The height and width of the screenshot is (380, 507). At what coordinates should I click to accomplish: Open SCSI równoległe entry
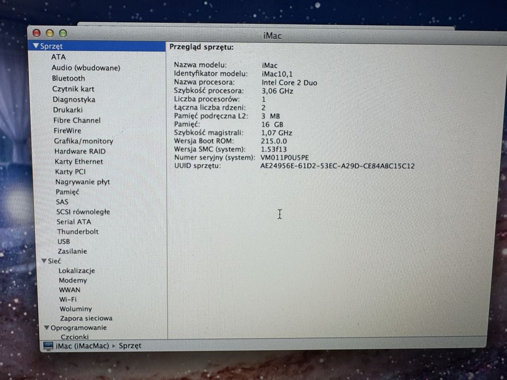83,212
